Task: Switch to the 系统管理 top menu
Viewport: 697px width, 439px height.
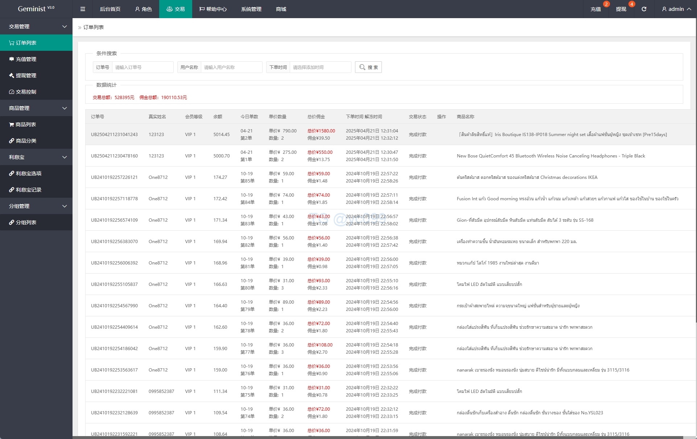Action: pyautogui.click(x=251, y=9)
